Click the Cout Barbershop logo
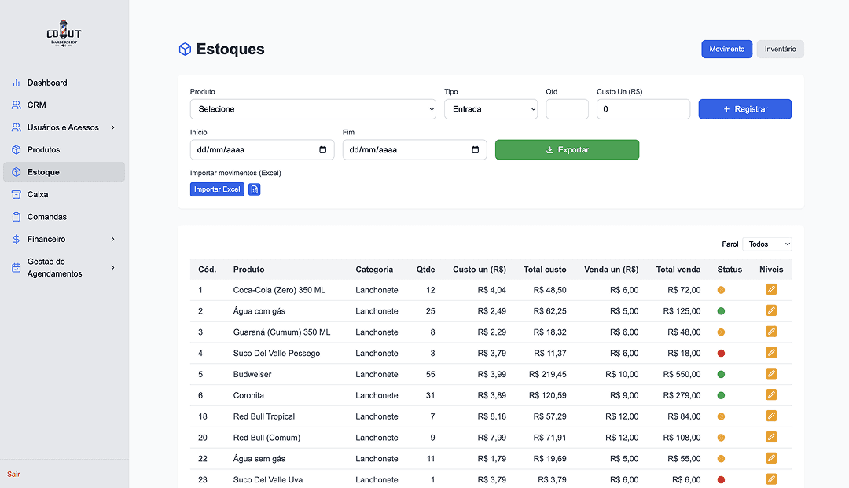The width and height of the screenshot is (849, 488). (64, 34)
